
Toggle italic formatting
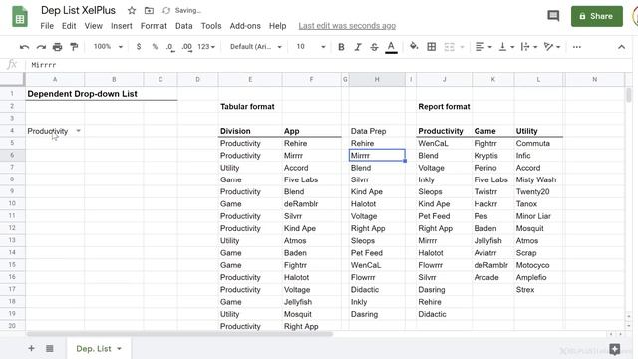coord(358,47)
